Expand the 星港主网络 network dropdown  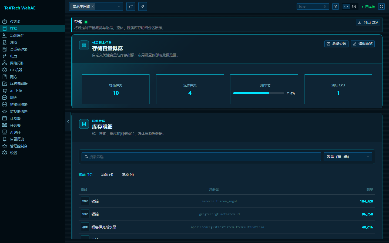pos(96,6)
